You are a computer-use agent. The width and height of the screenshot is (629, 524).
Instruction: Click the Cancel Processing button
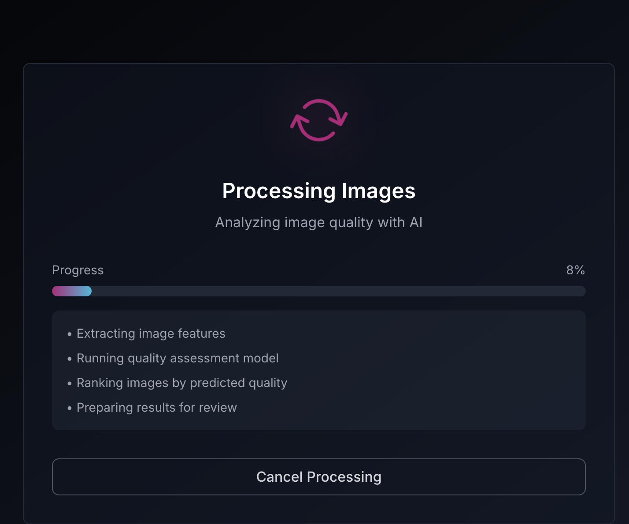tap(318, 477)
